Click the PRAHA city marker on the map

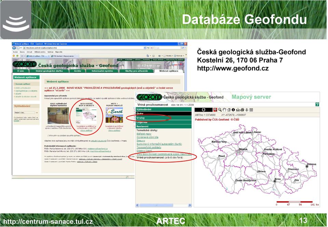tap(238, 152)
